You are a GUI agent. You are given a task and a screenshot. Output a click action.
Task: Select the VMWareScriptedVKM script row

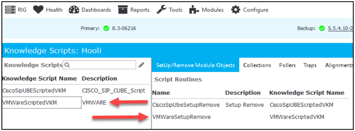pos(76,102)
